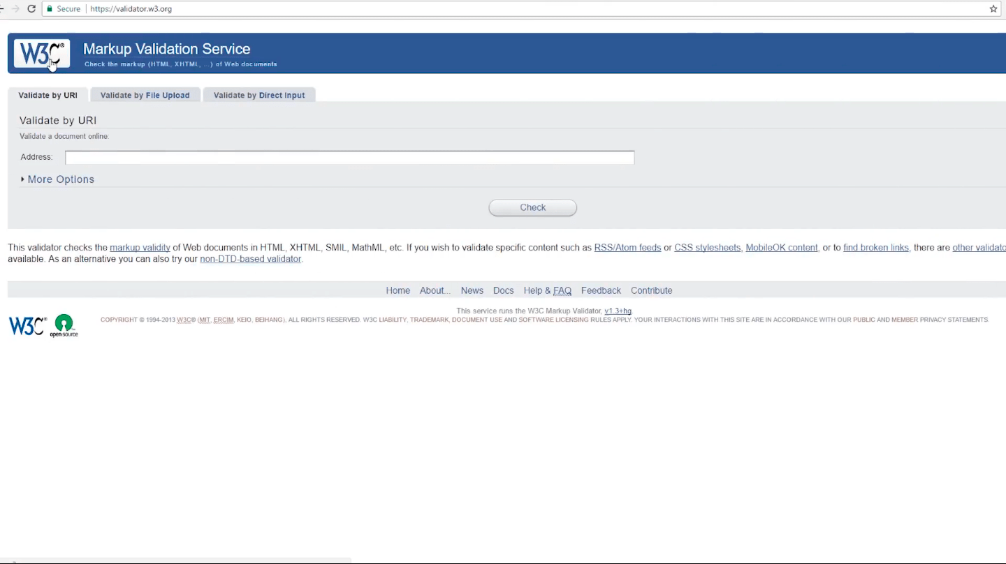
Task: Open Feedback in footer navigation
Action: pyautogui.click(x=601, y=290)
